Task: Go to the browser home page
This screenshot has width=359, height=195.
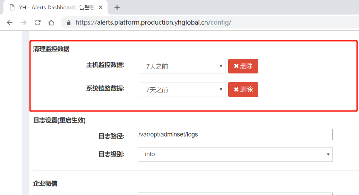Action: (51, 23)
